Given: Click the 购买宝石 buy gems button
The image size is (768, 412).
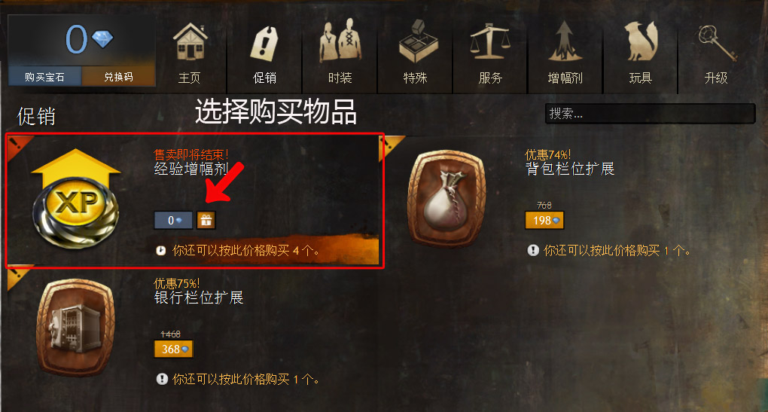Looking at the screenshot, I should (x=44, y=77).
